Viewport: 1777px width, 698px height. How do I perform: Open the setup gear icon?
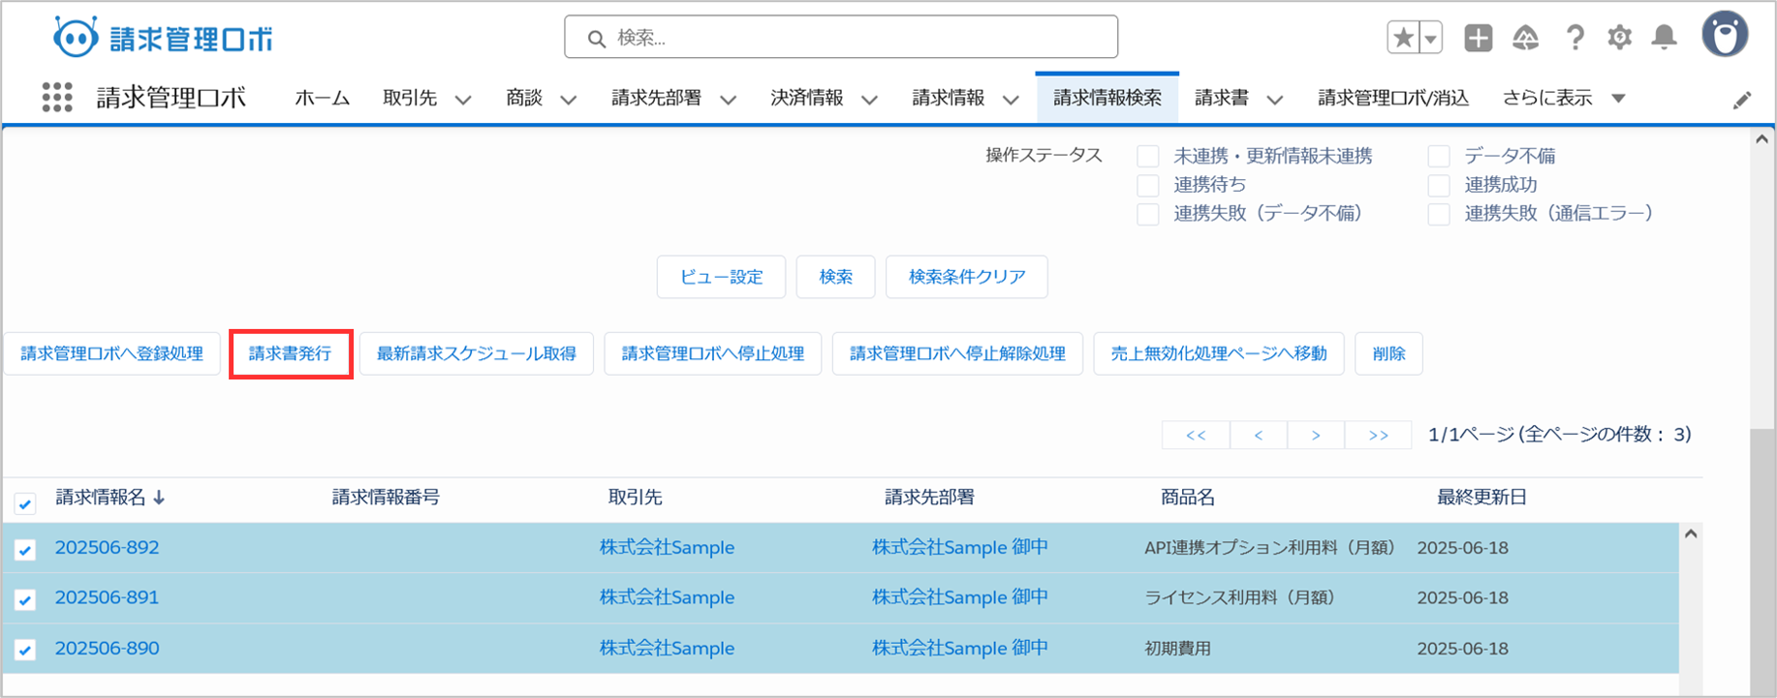coord(1619,38)
